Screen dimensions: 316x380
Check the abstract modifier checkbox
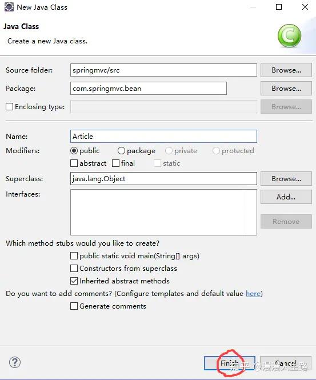tap(74, 163)
